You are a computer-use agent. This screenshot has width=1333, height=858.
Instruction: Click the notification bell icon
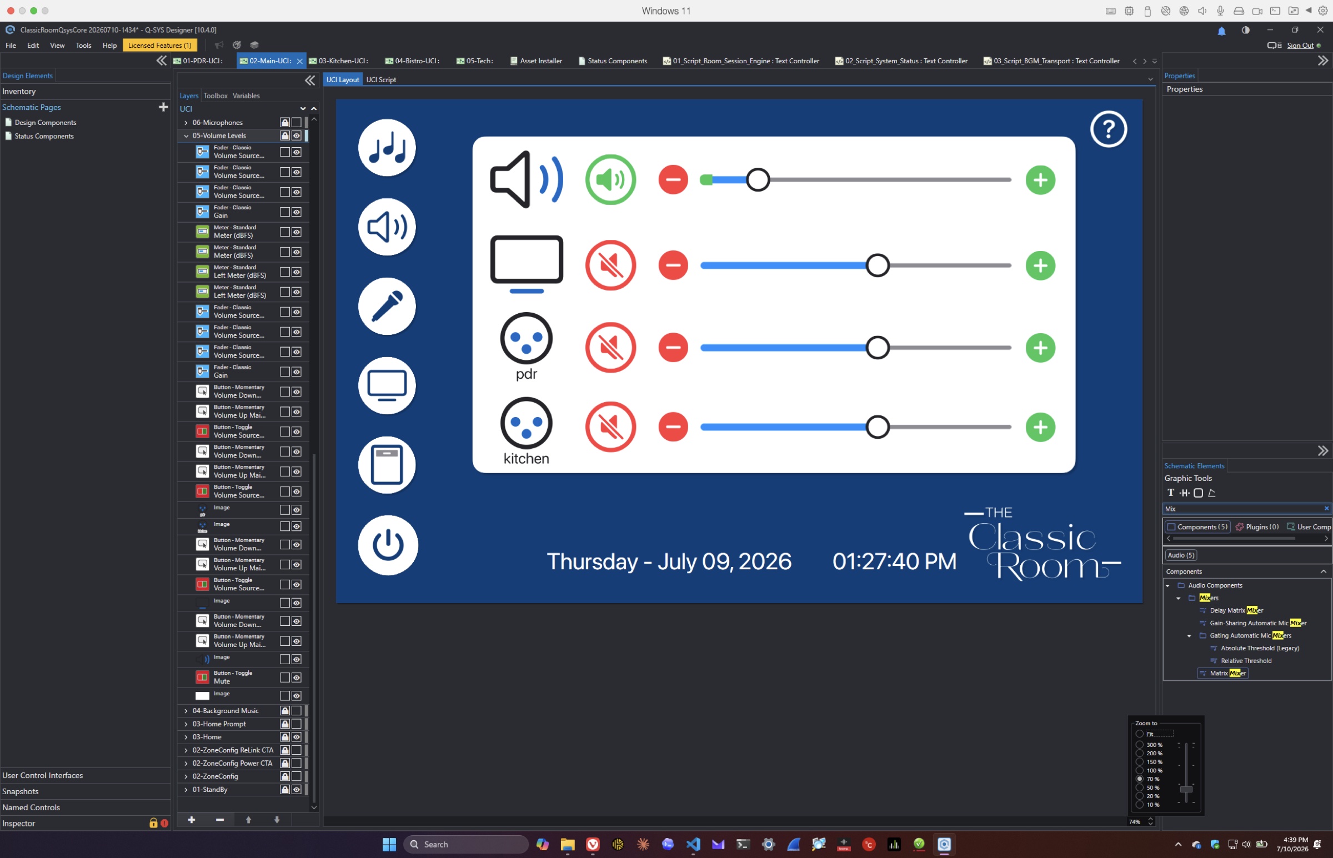(x=1221, y=31)
